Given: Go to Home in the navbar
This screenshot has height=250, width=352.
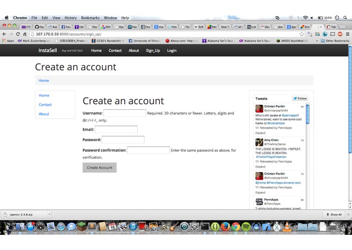Looking at the screenshot, I should click(96, 51).
